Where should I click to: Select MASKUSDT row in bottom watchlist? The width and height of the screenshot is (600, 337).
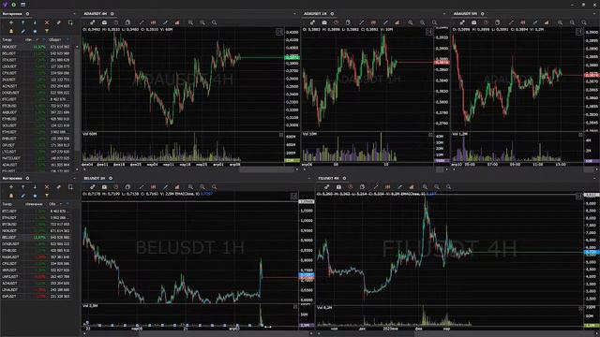coord(36,257)
